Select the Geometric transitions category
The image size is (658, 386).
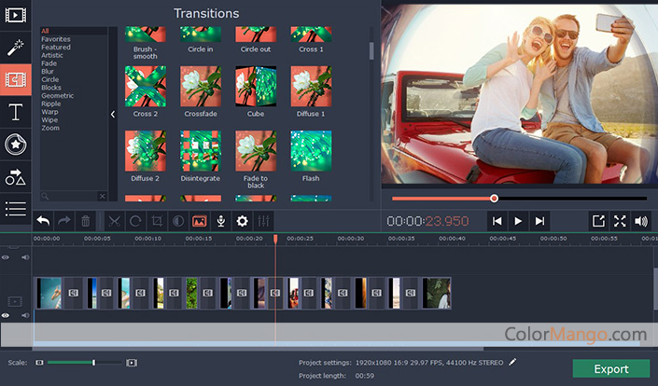(57, 95)
